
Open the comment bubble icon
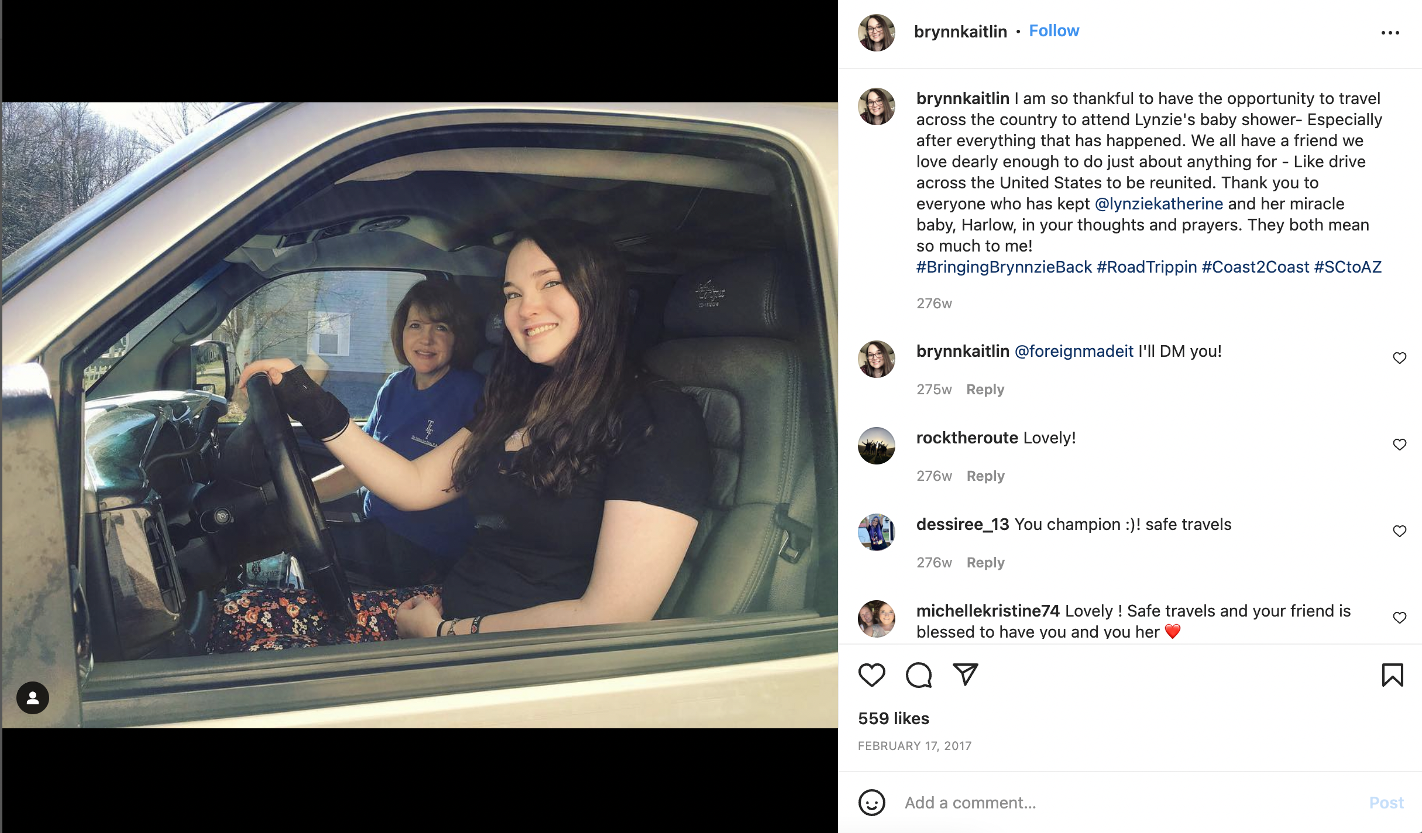tap(918, 675)
